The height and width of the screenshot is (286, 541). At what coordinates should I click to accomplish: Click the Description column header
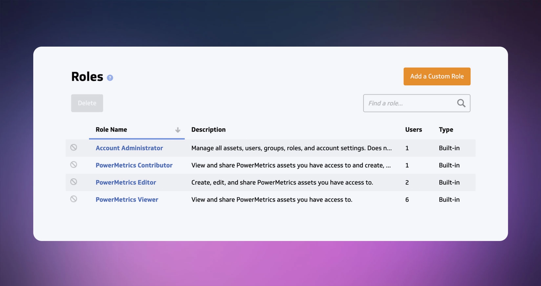209,130
